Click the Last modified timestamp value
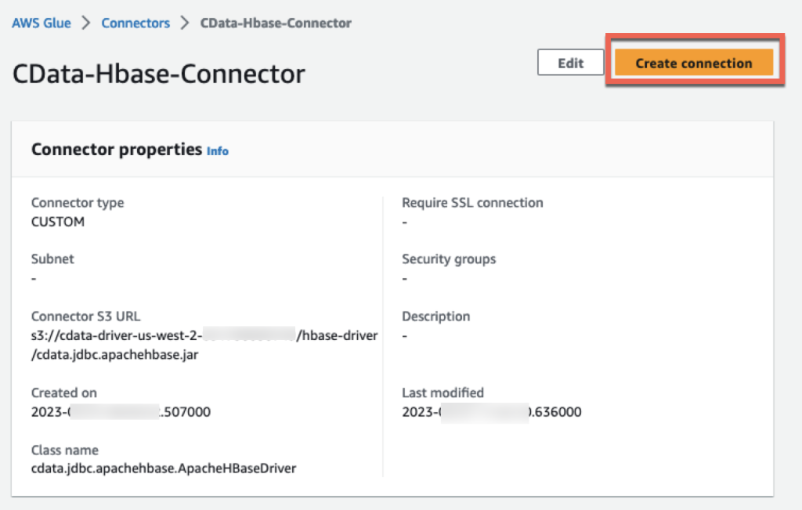Screen dimensions: 802x510 tap(491, 411)
